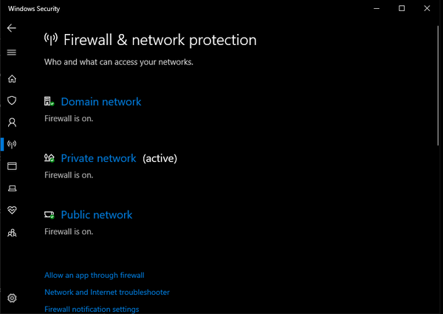The image size is (443, 314).
Task: Open the Home sidebar icon
Action: pos(12,79)
